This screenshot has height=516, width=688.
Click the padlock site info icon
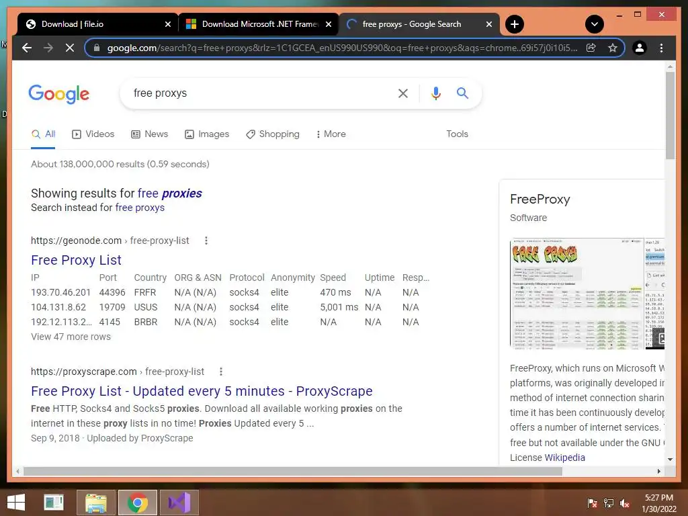point(97,48)
